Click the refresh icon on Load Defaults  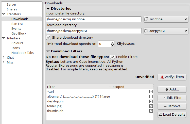click(x=160, y=115)
